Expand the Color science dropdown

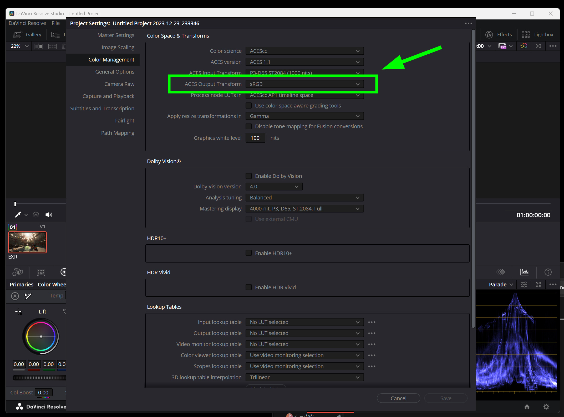[304, 51]
